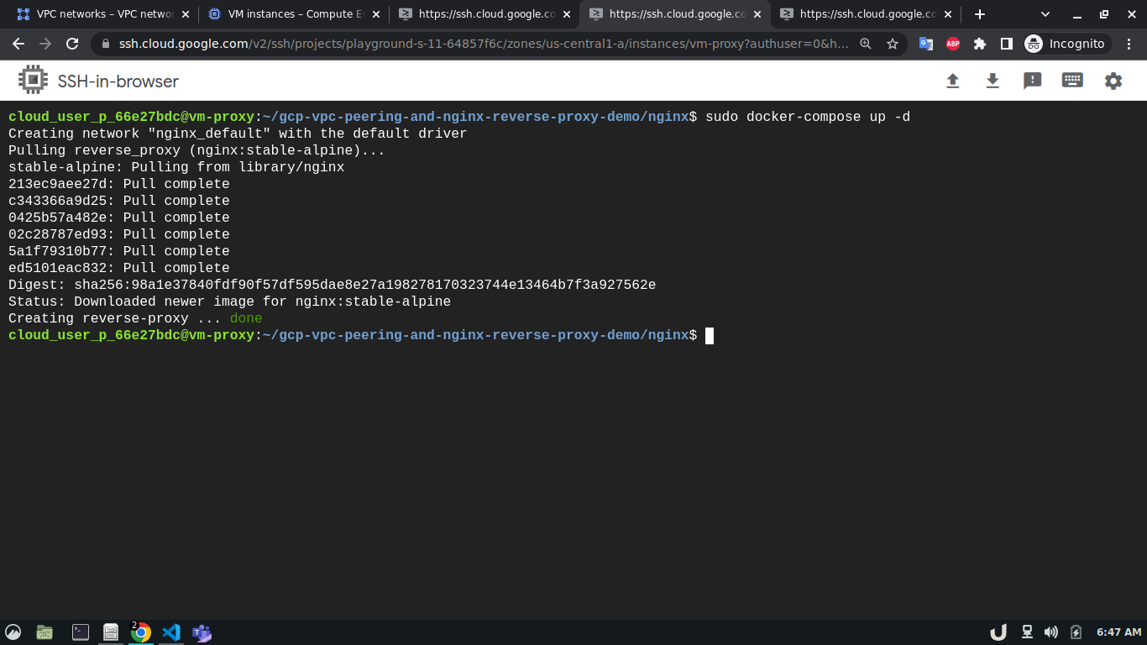Click the 'Pulling reverse_proxy (nginx:stable-alpine)...' line
This screenshot has width=1147, height=645.
196,150
